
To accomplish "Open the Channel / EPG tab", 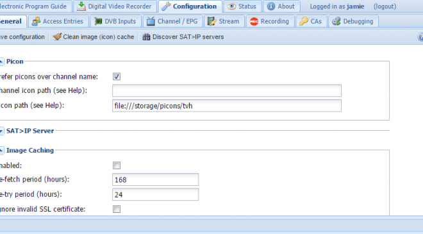I will pos(172,21).
